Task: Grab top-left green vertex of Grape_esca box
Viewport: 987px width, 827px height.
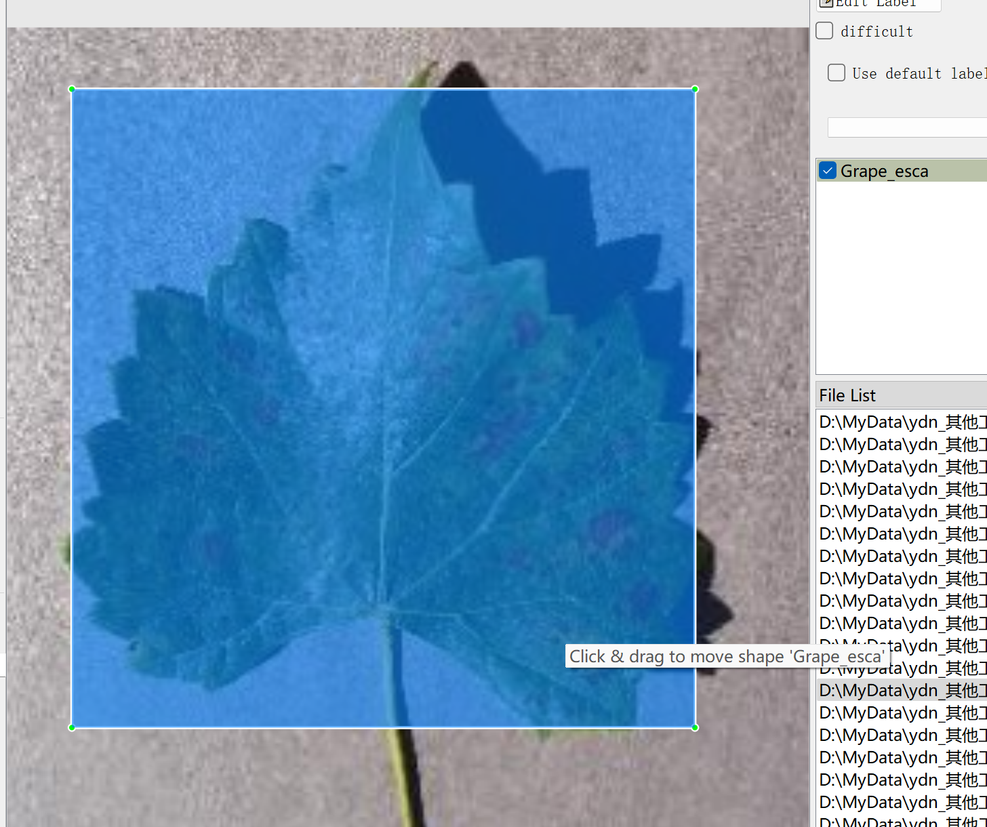Action: [72, 89]
